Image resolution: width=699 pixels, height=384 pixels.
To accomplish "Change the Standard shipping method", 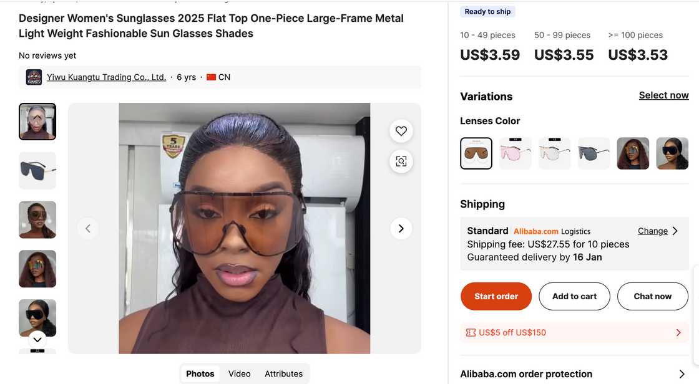I will pos(657,231).
